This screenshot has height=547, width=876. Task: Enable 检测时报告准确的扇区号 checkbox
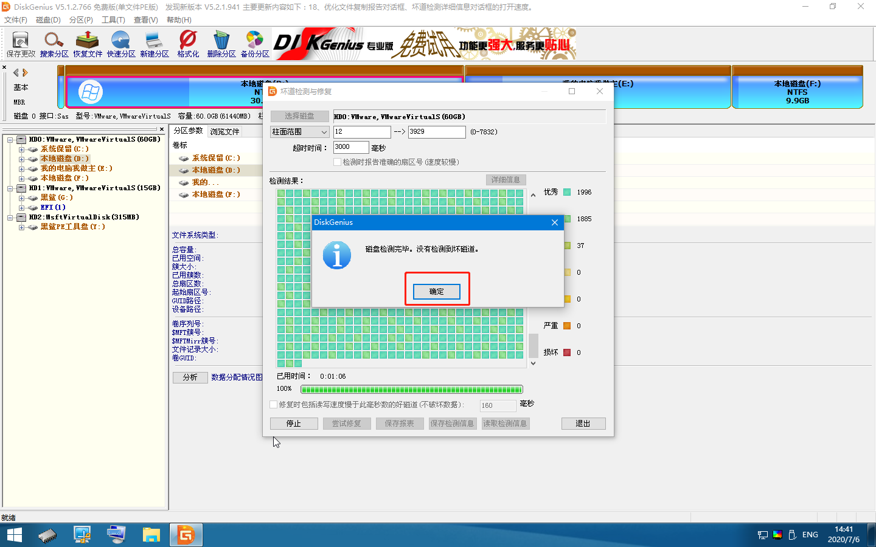click(337, 162)
